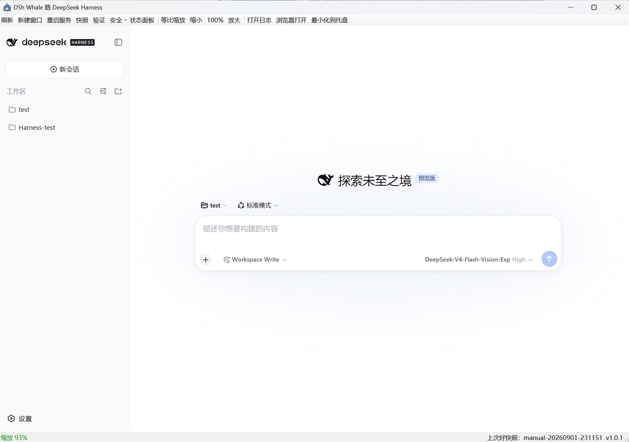The image size is (629, 442).
Task: Start a new conversation with 新会话
Action: tap(65, 69)
